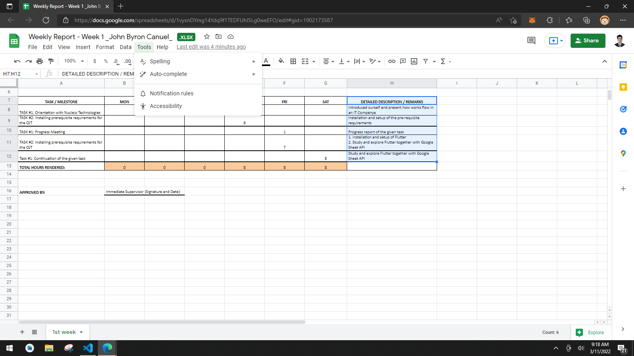This screenshot has width=634, height=356.
Task: Open Google Keep side panel
Action: click(623, 87)
